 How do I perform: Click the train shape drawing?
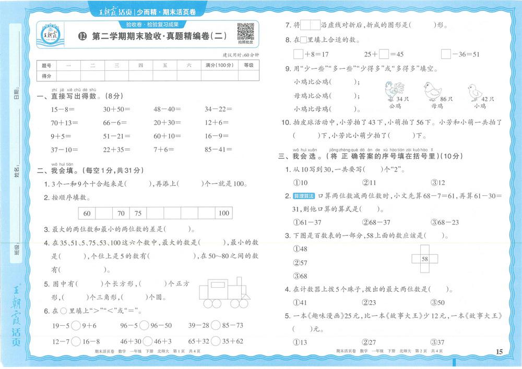coord(224,293)
